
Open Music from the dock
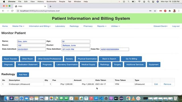(91, 98)
